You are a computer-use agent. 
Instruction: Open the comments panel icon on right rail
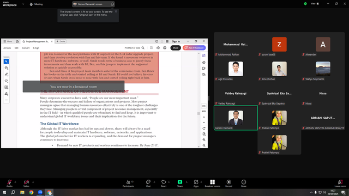(x=203, y=63)
